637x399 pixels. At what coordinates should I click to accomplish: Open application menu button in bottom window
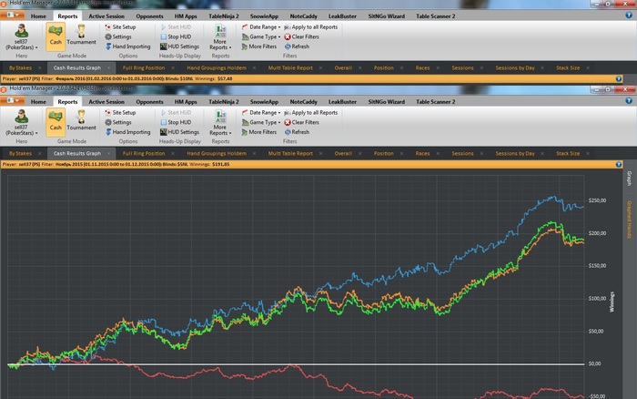click(x=13, y=101)
